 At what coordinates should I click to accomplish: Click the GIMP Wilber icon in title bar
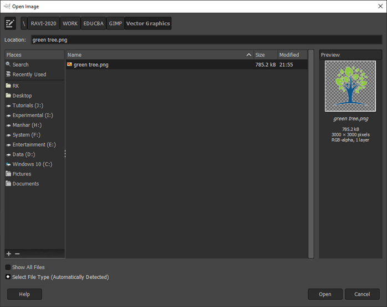tap(7, 6)
